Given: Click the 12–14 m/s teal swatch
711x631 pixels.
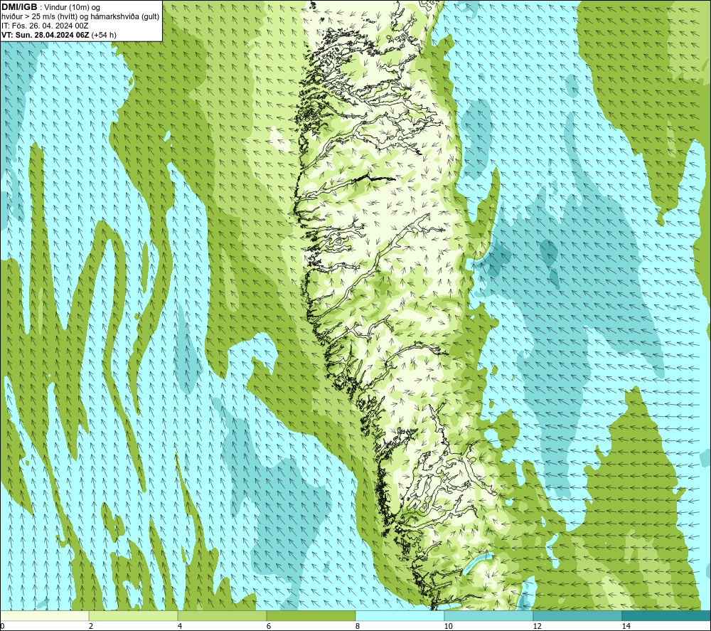Looking at the screenshot, I should pyautogui.click(x=577, y=615).
